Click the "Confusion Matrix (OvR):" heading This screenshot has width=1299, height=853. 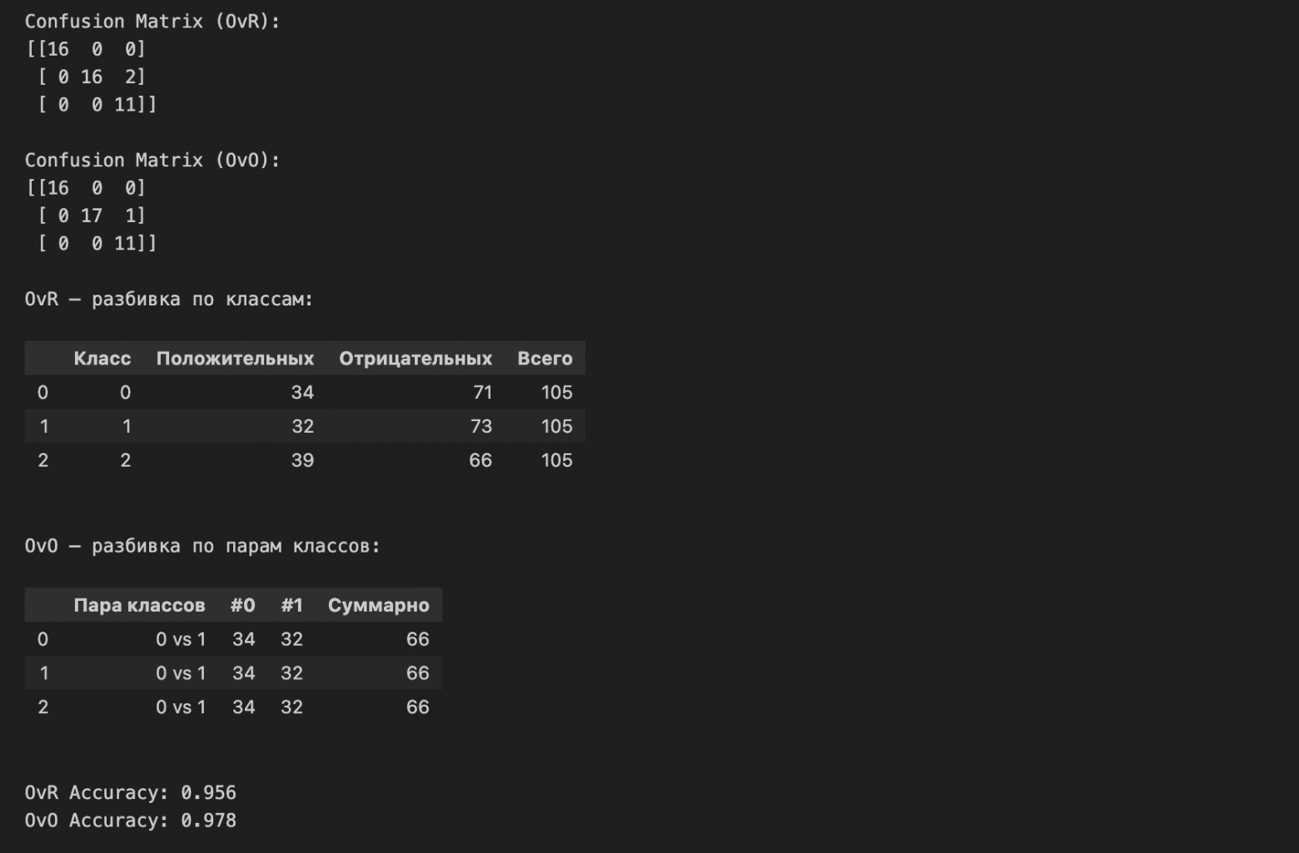coord(152,22)
